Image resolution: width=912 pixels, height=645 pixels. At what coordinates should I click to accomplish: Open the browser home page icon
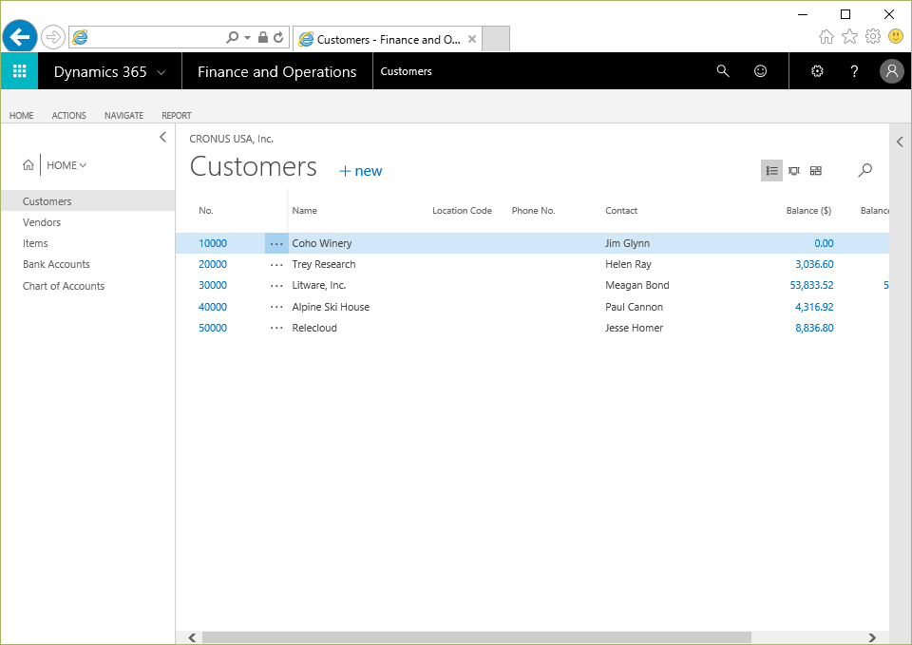(826, 37)
